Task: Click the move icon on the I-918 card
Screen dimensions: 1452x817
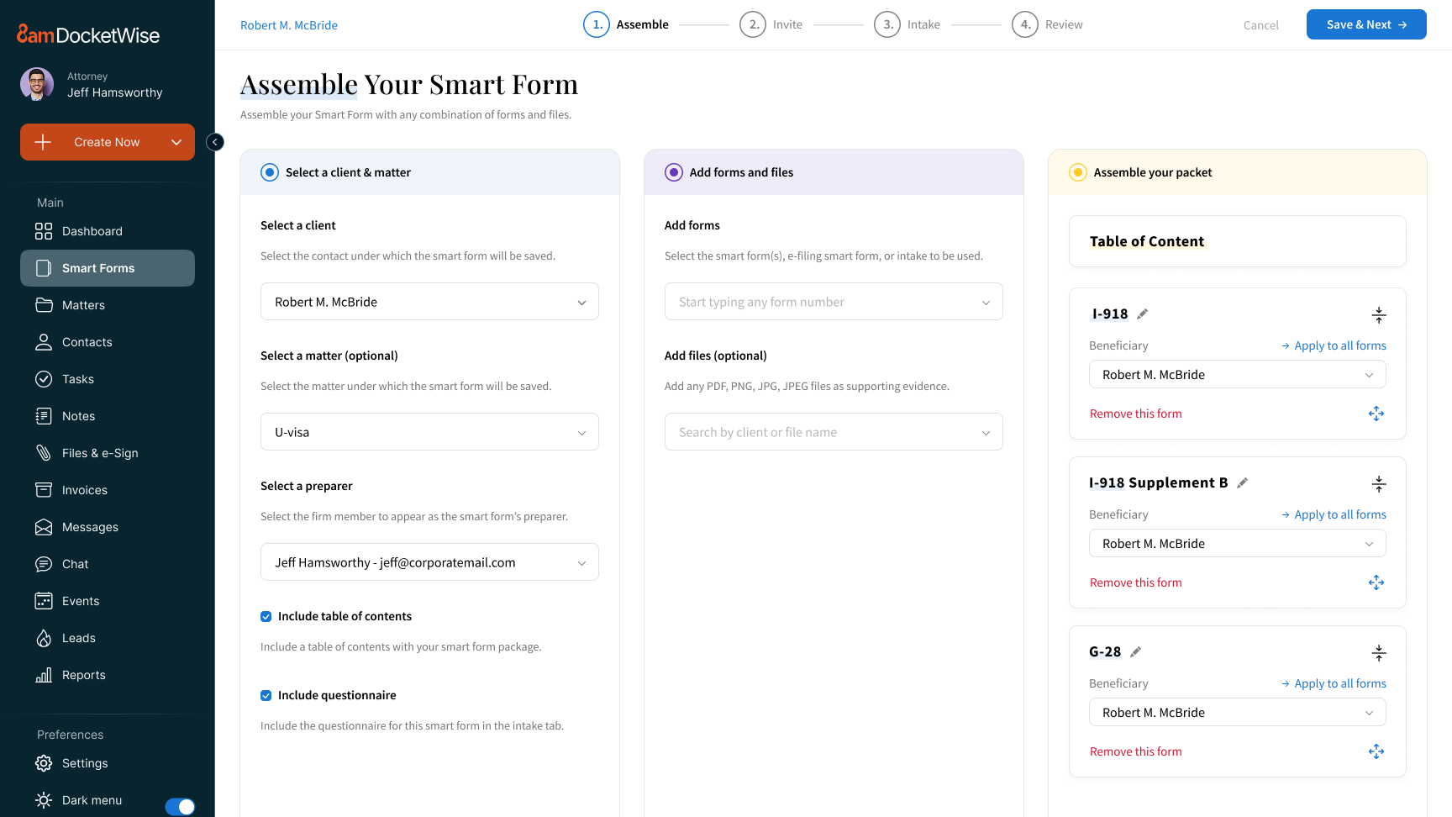Action: click(1376, 414)
